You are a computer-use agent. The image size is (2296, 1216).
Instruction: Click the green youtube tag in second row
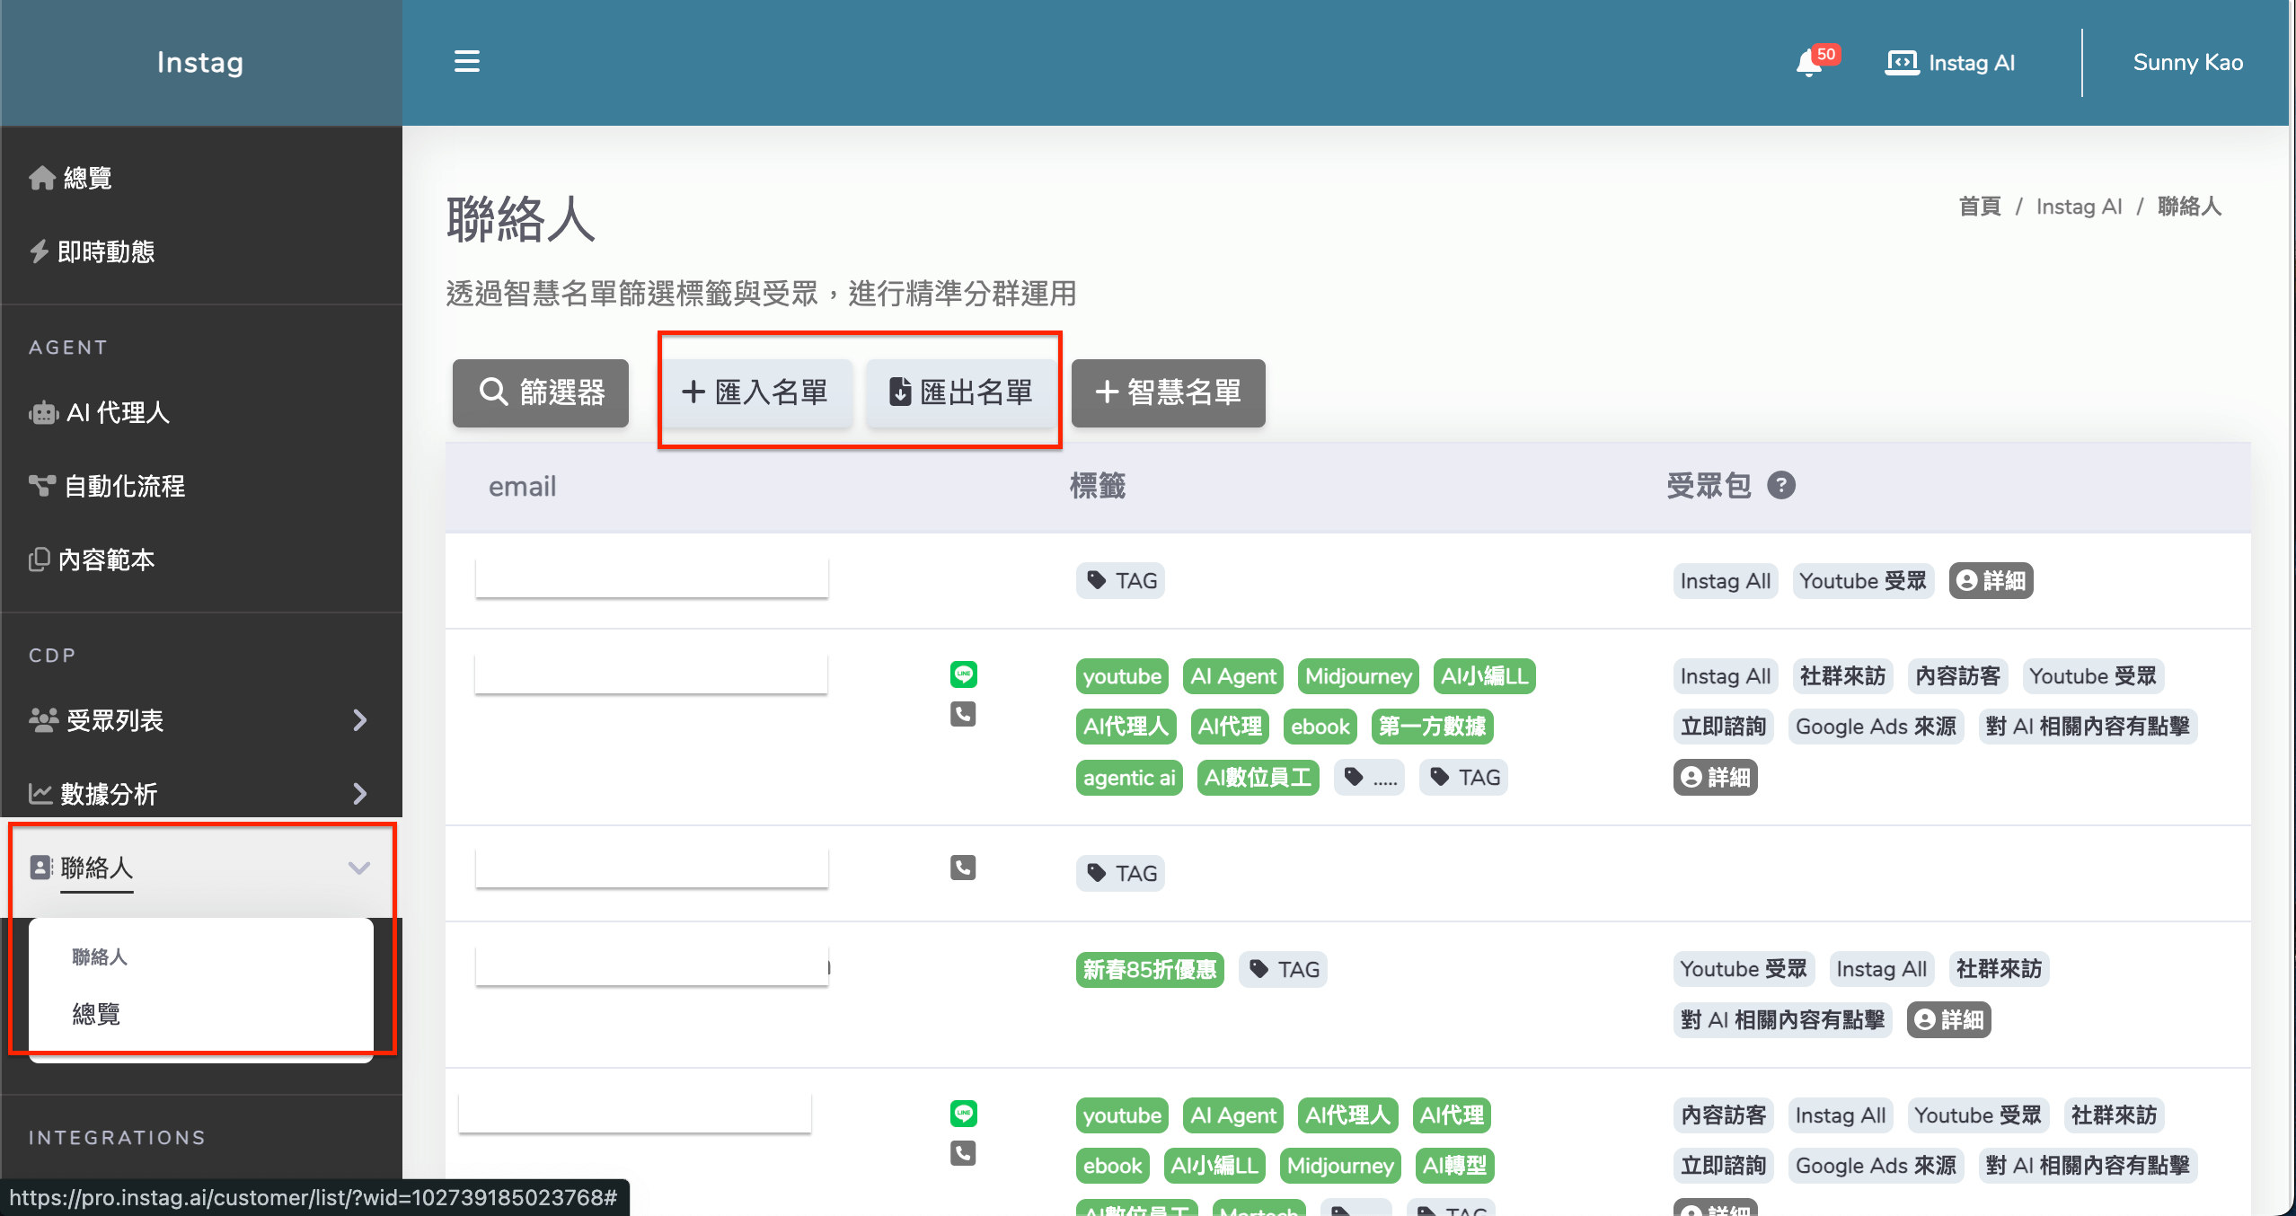click(x=1121, y=676)
